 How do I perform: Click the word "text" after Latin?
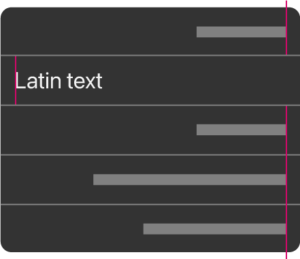tap(84, 81)
